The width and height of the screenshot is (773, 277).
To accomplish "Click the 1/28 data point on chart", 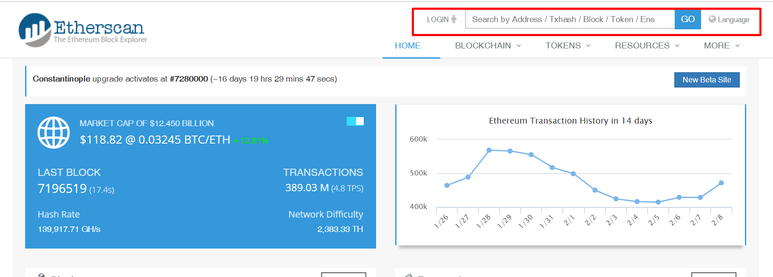I will point(489,150).
